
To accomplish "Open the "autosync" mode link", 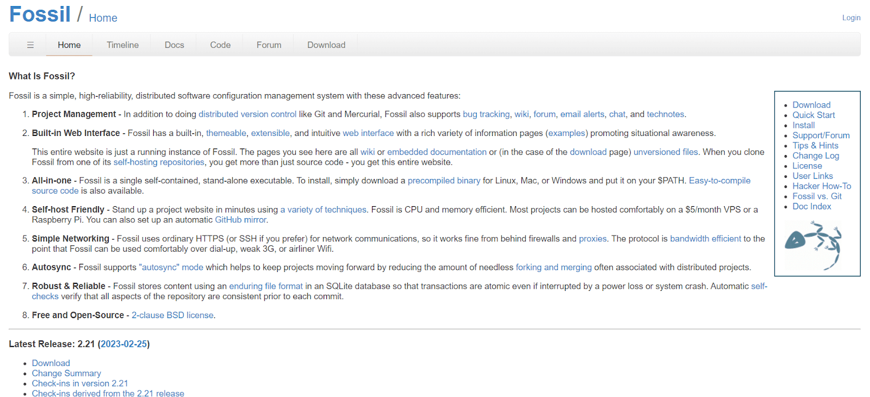I will 171,268.
